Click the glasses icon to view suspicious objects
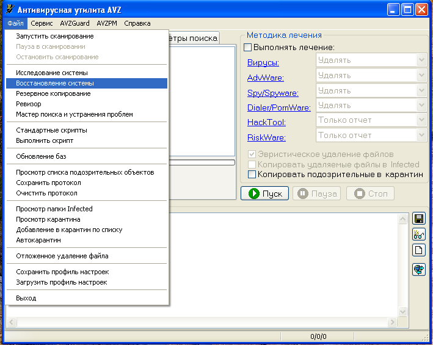433x345 pixels. pyautogui.click(x=419, y=234)
